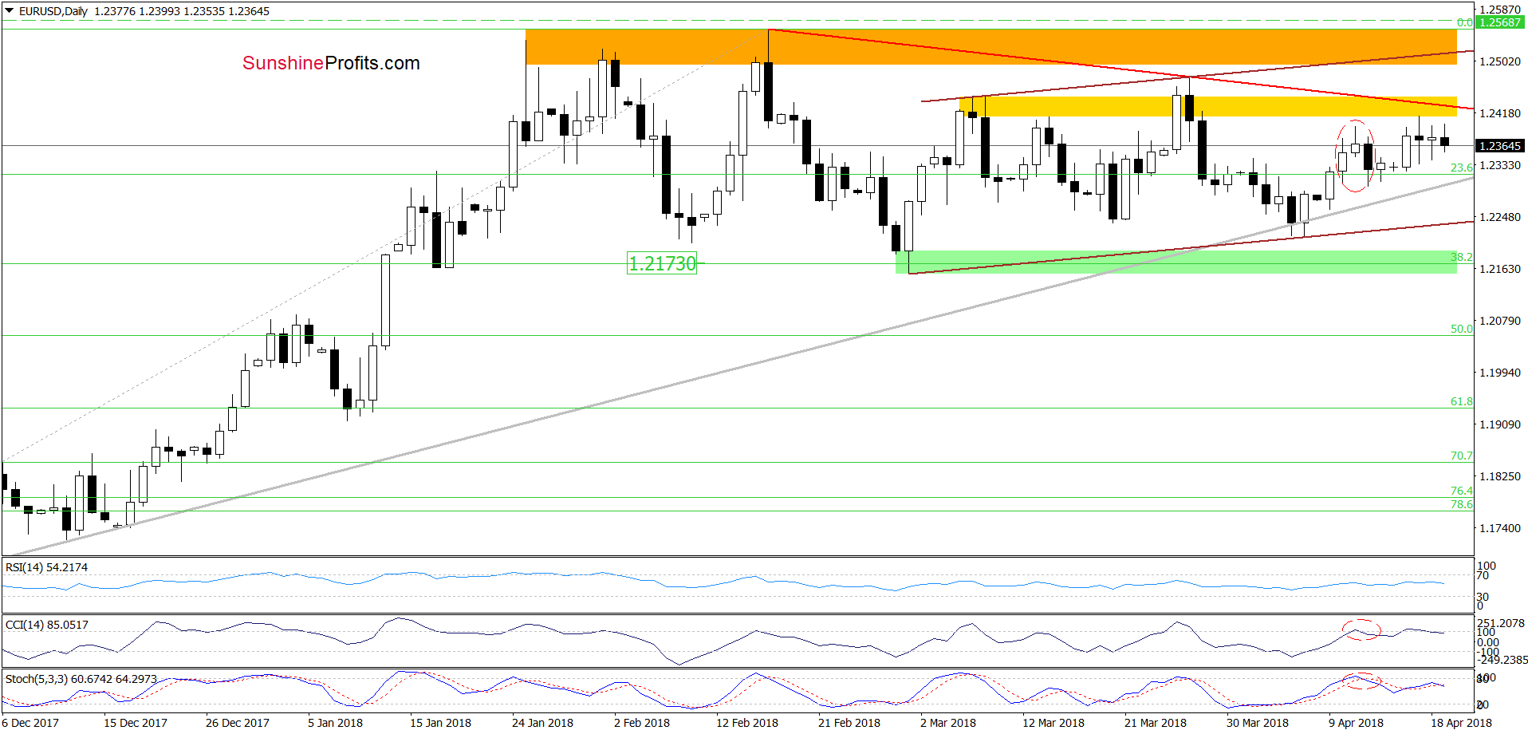The image size is (1528, 734).
Task: Select the 38.2 Fibonacci level label
Action: pos(1461,257)
